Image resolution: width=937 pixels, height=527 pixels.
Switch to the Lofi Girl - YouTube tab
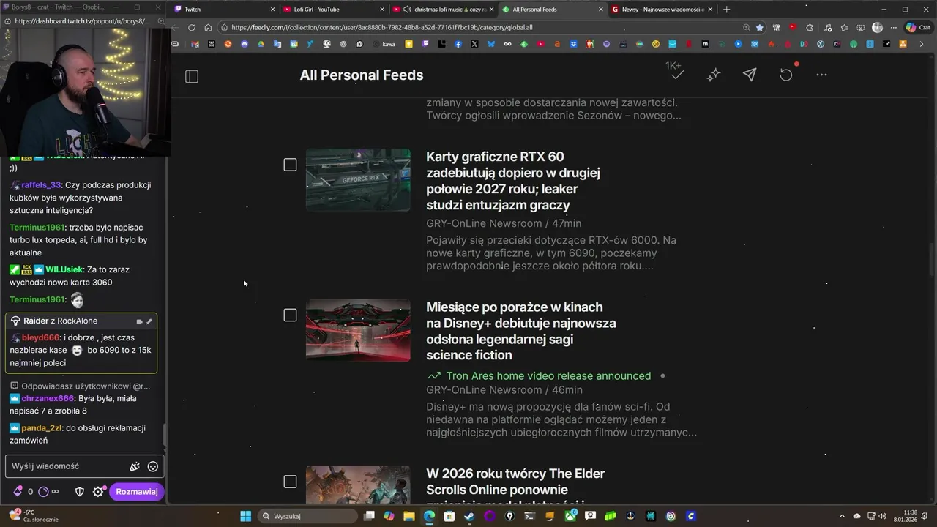click(334, 10)
